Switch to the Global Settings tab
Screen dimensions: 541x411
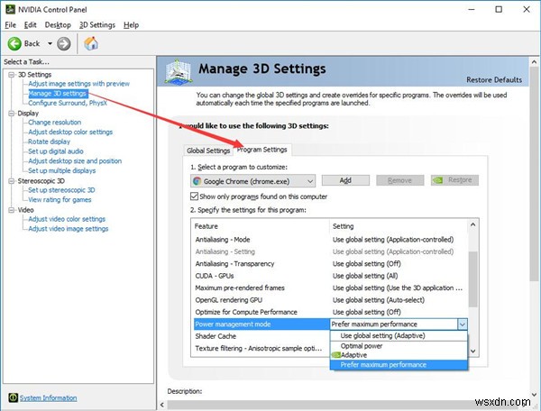(208, 151)
